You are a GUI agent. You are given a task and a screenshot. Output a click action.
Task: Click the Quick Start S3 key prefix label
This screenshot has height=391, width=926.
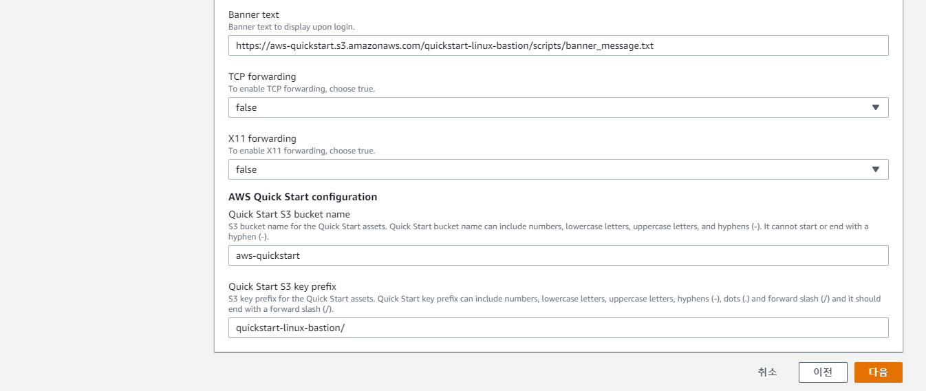point(282,286)
